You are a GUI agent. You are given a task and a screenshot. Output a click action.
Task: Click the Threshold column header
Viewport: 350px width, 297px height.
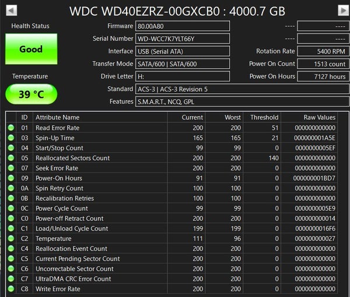(x=262, y=118)
